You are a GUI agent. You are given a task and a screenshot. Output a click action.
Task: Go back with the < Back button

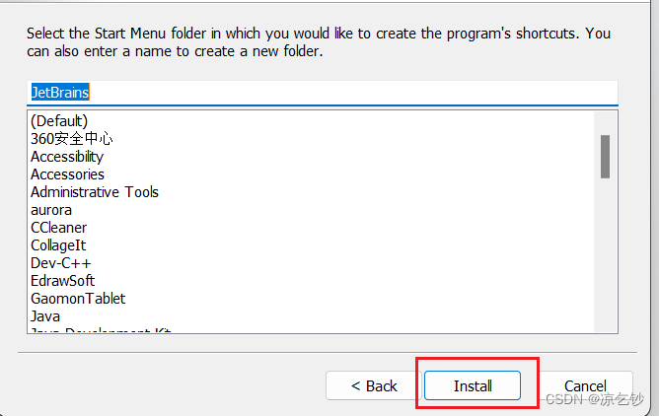click(x=374, y=385)
